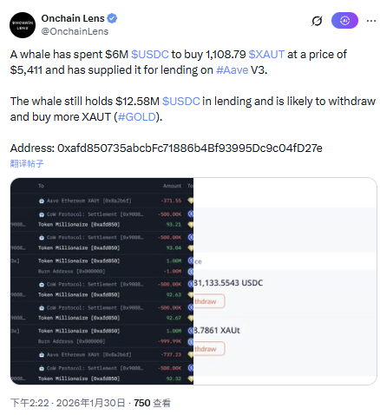Open the purple AI assistant button

(x=344, y=21)
